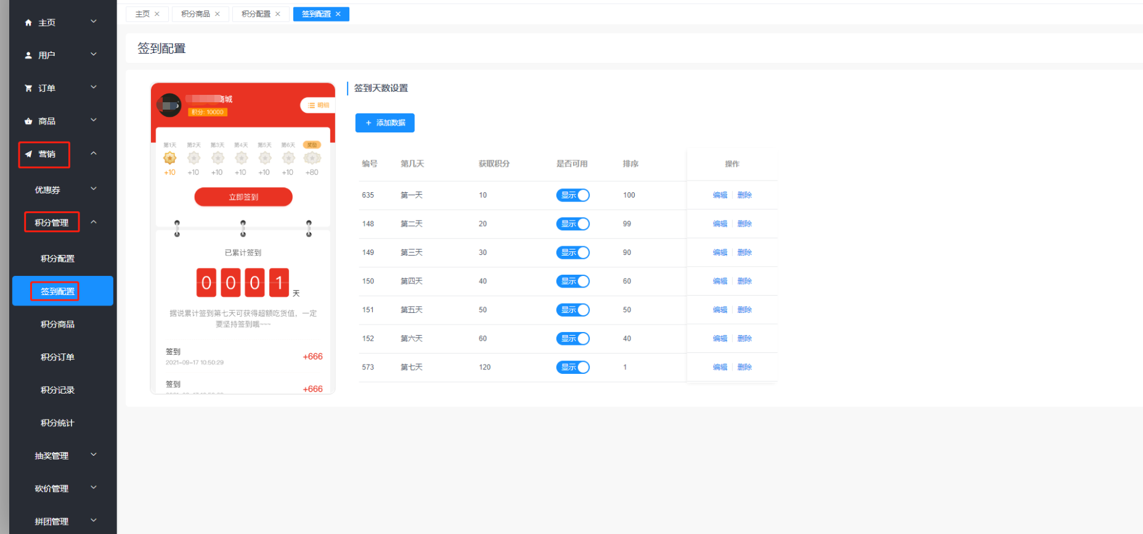Click the basket icon beside 商品
Screen dimensions: 1143x534
[28, 121]
